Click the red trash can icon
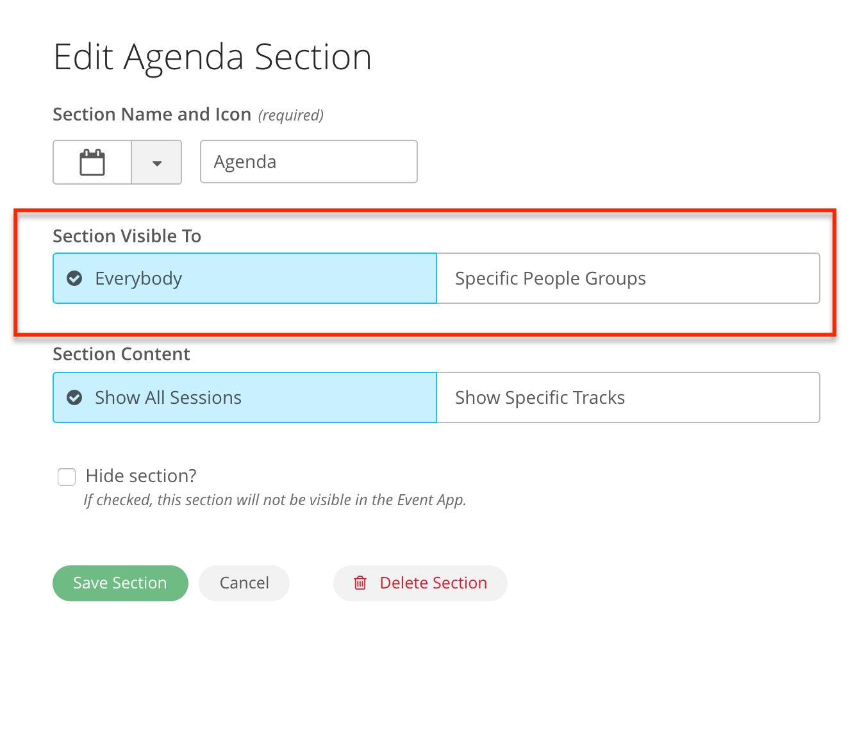The width and height of the screenshot is (855, 750). click(360, 583)
